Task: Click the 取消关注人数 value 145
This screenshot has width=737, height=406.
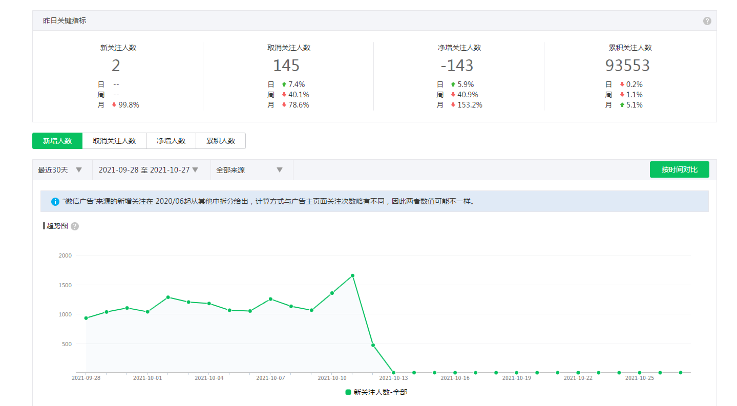Action: 286,66
